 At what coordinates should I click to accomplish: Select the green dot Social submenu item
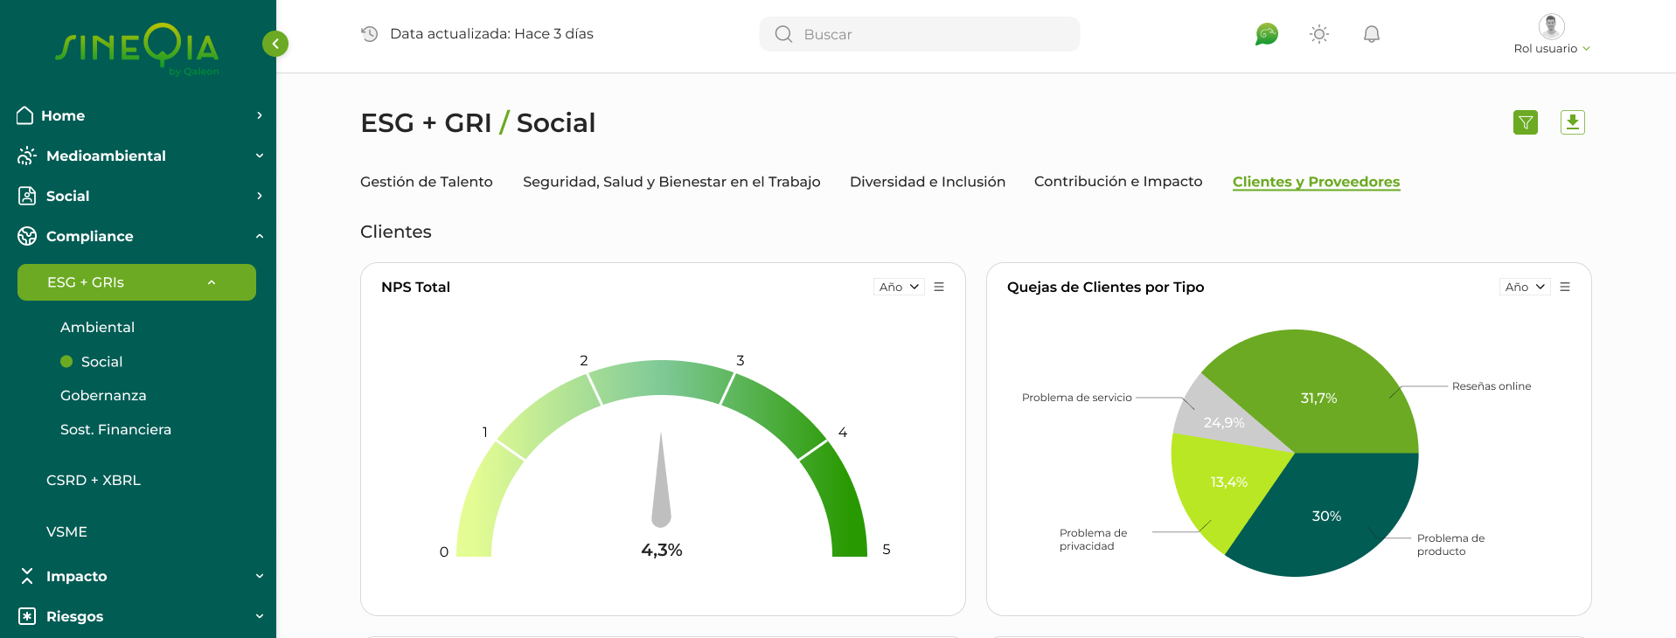pyautogui.click(x=91, y=362)
